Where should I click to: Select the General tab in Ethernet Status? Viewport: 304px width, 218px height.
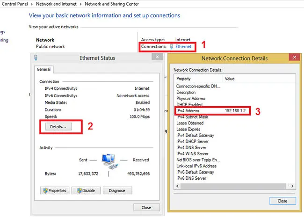point(43,69)
